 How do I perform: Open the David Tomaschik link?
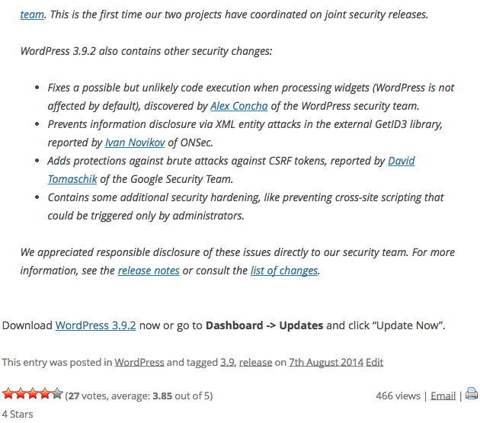(402, 161)
